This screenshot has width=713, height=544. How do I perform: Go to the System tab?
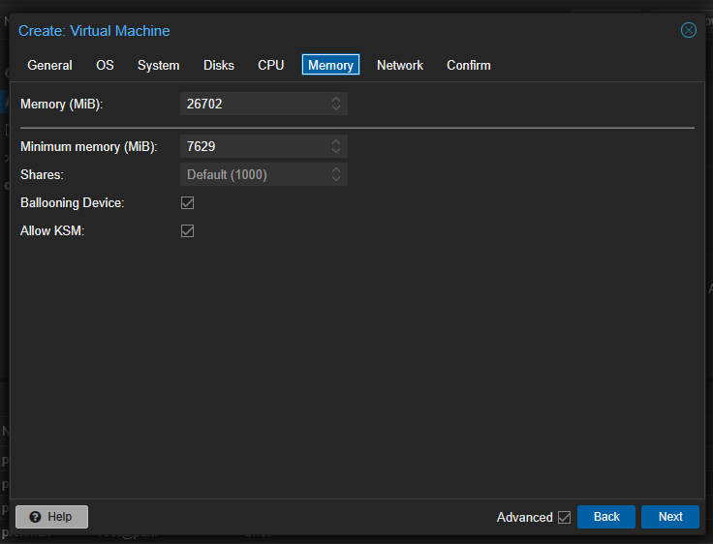158,65
